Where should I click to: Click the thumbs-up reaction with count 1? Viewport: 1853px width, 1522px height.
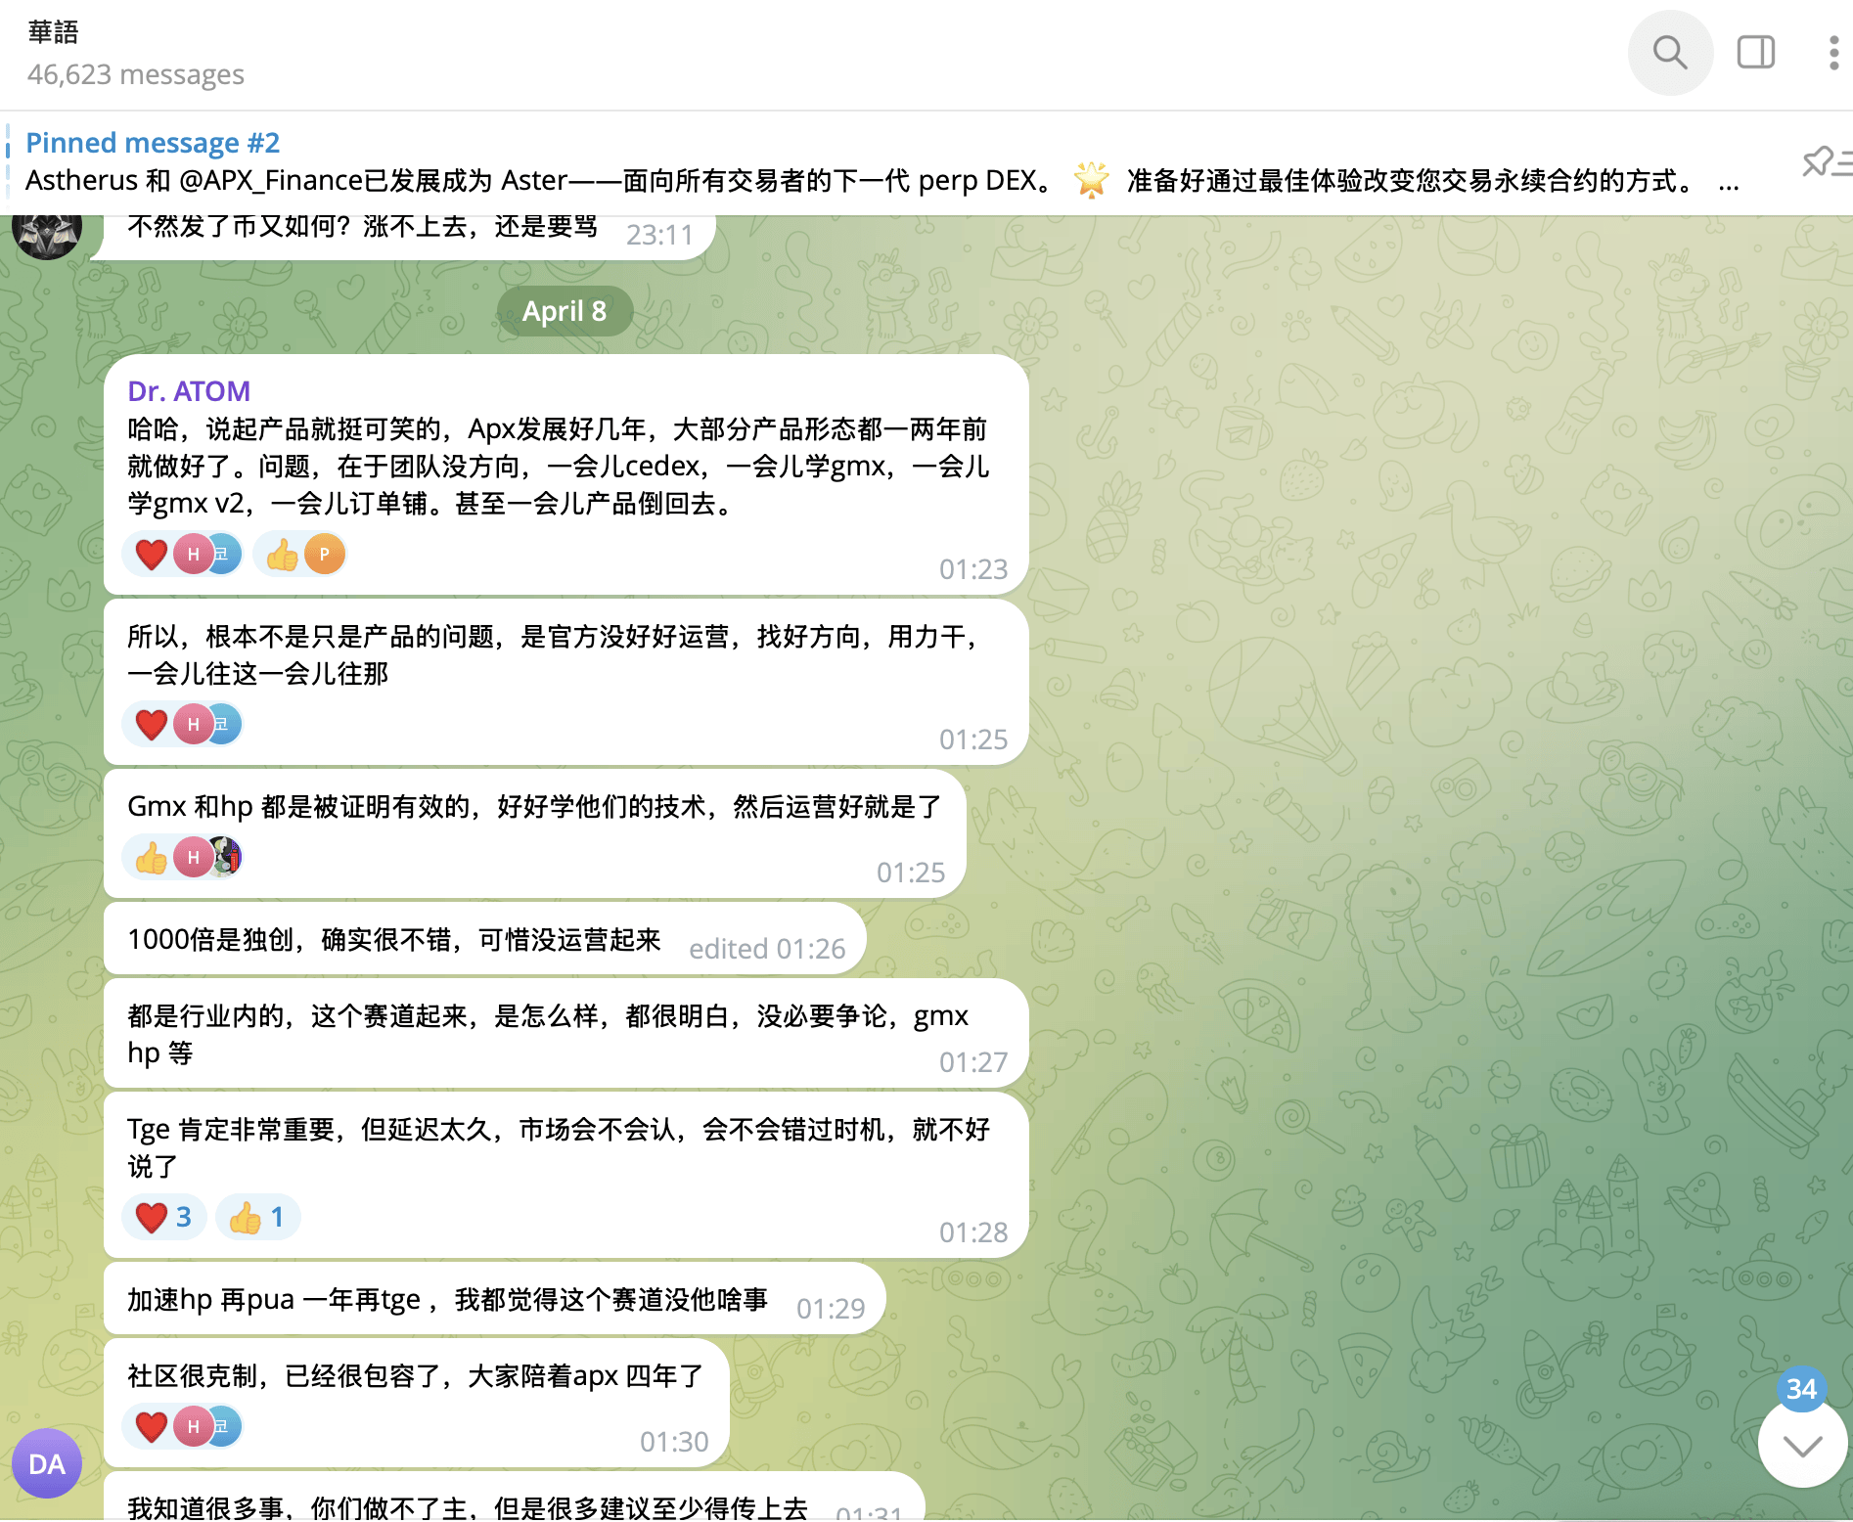coord(257,1218)
